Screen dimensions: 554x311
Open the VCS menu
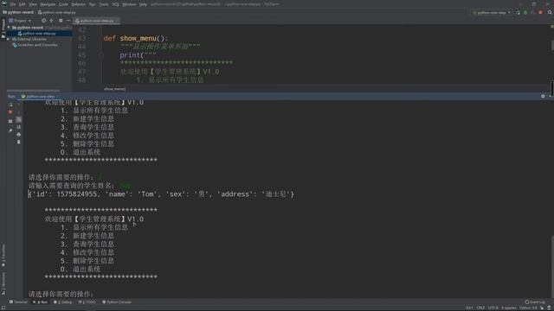click(x=115, y=4)
